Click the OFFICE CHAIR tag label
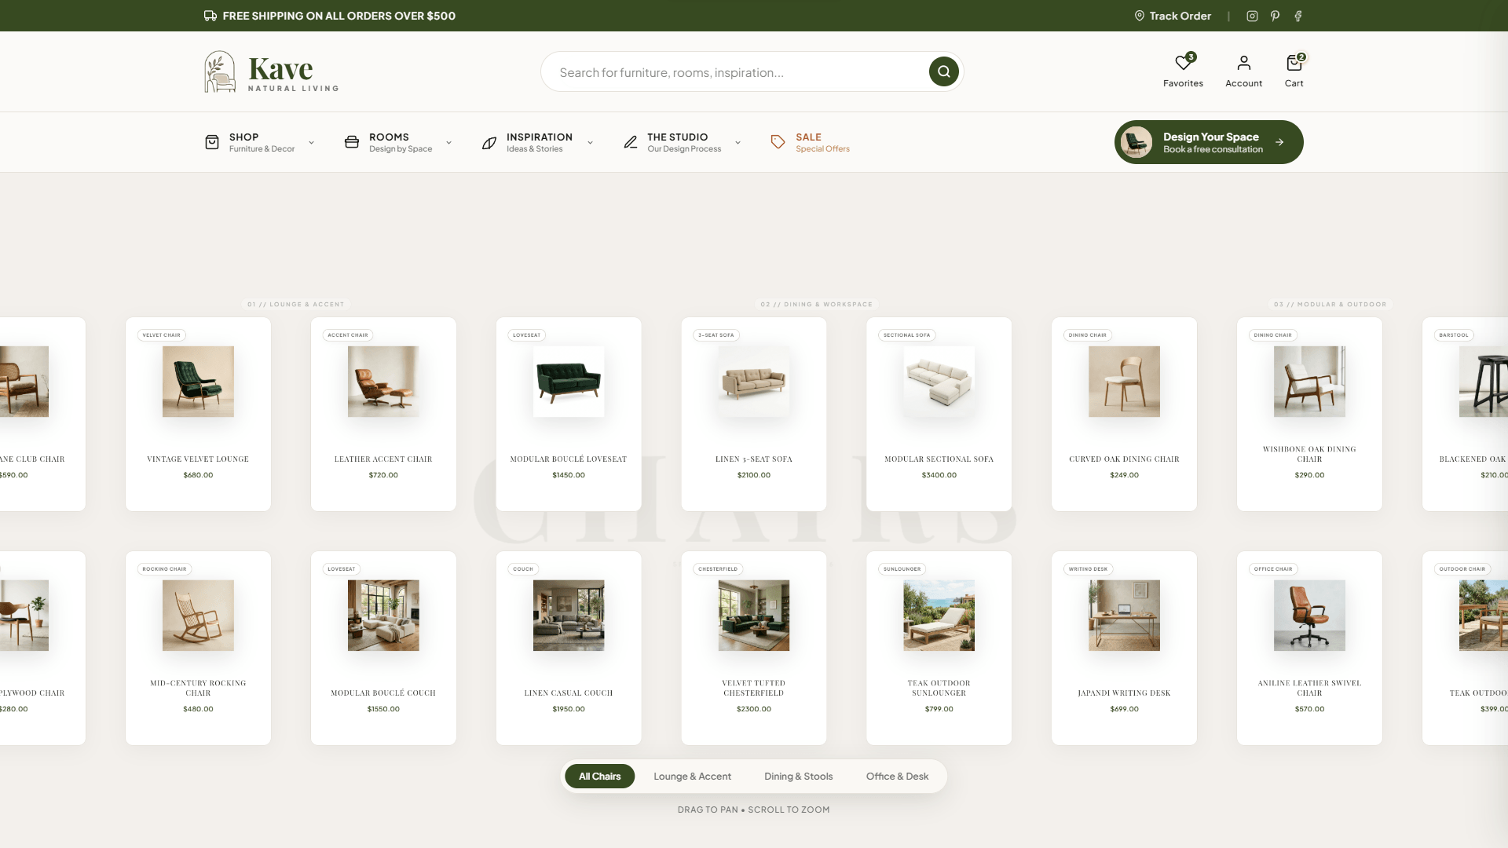The height and width of the screenshot is (848, 1508). (1273, 569)
